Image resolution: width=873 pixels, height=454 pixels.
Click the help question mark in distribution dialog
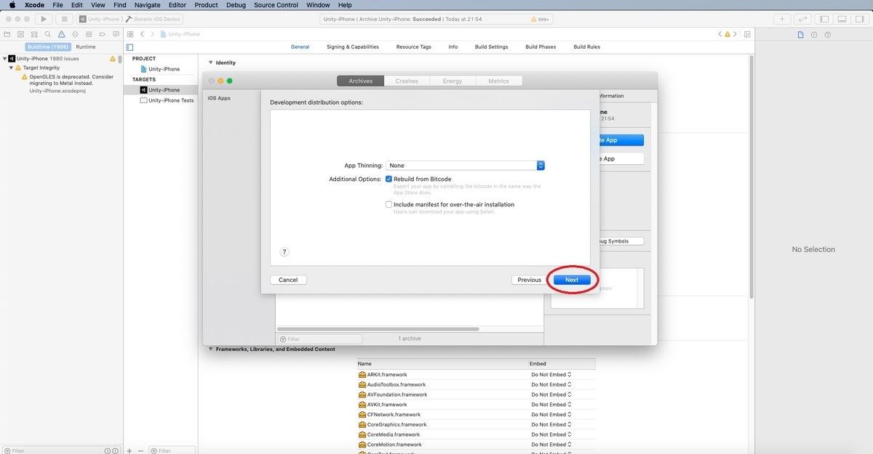click(284, 252)
